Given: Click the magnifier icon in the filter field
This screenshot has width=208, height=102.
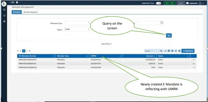Looking at the screenshot, I should pos(161,23).
